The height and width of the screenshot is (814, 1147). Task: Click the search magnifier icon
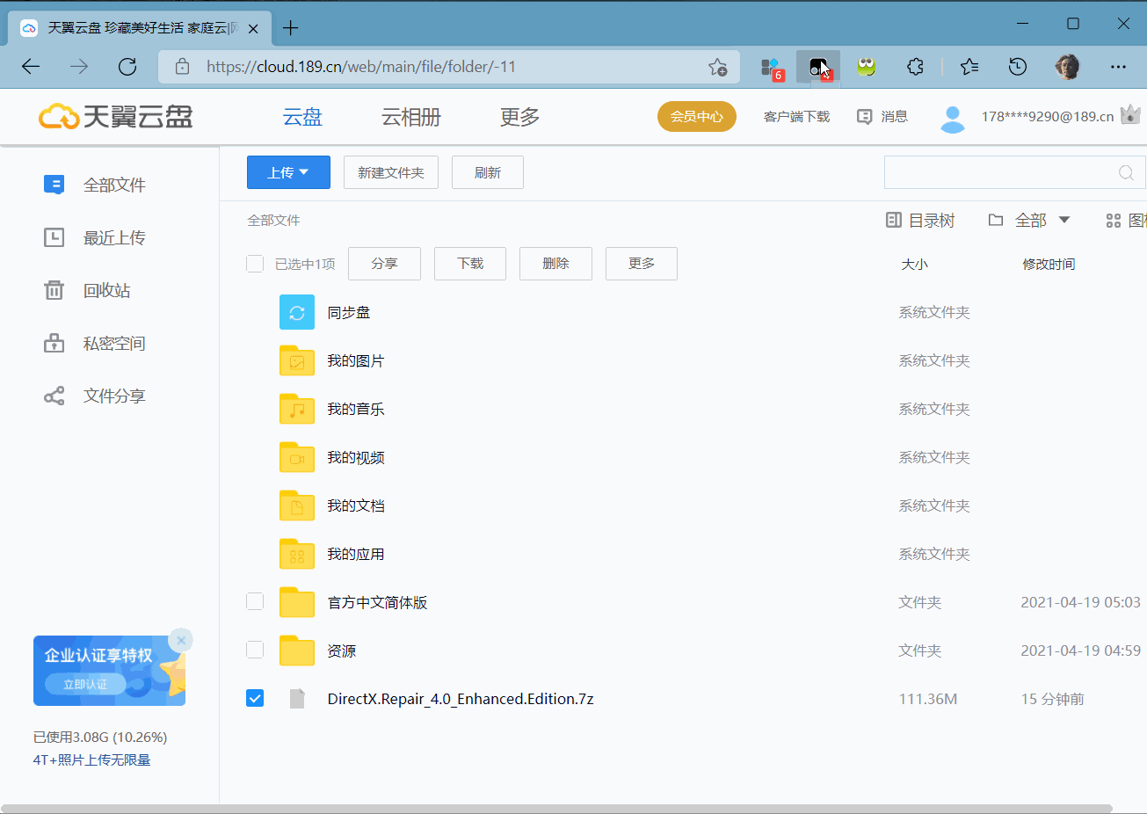[x=1126, y=173]
